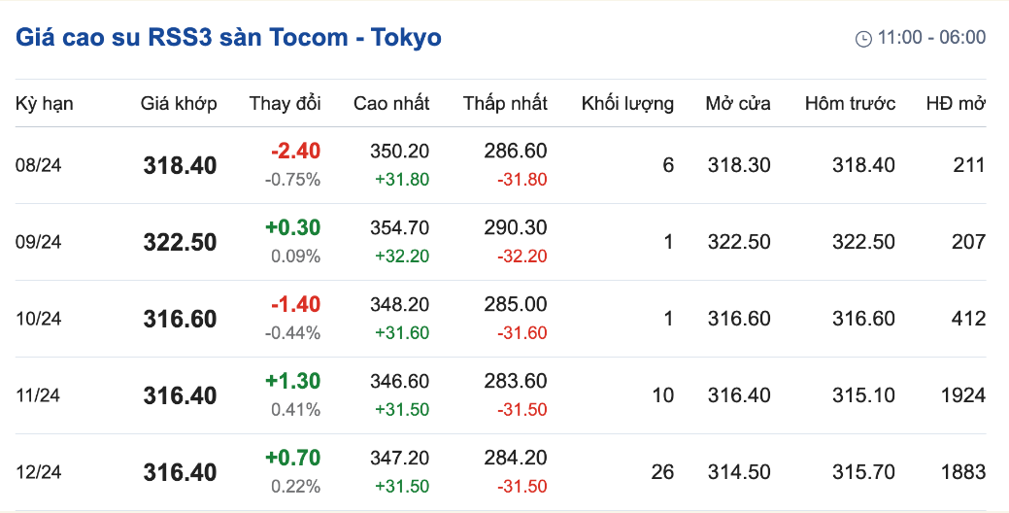
Task: Open the 12/24 contract row
Action: (501, 472)
